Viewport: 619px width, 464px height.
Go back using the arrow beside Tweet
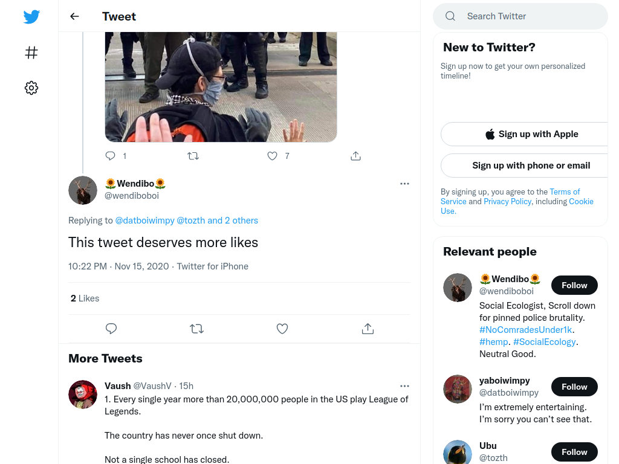74,16
